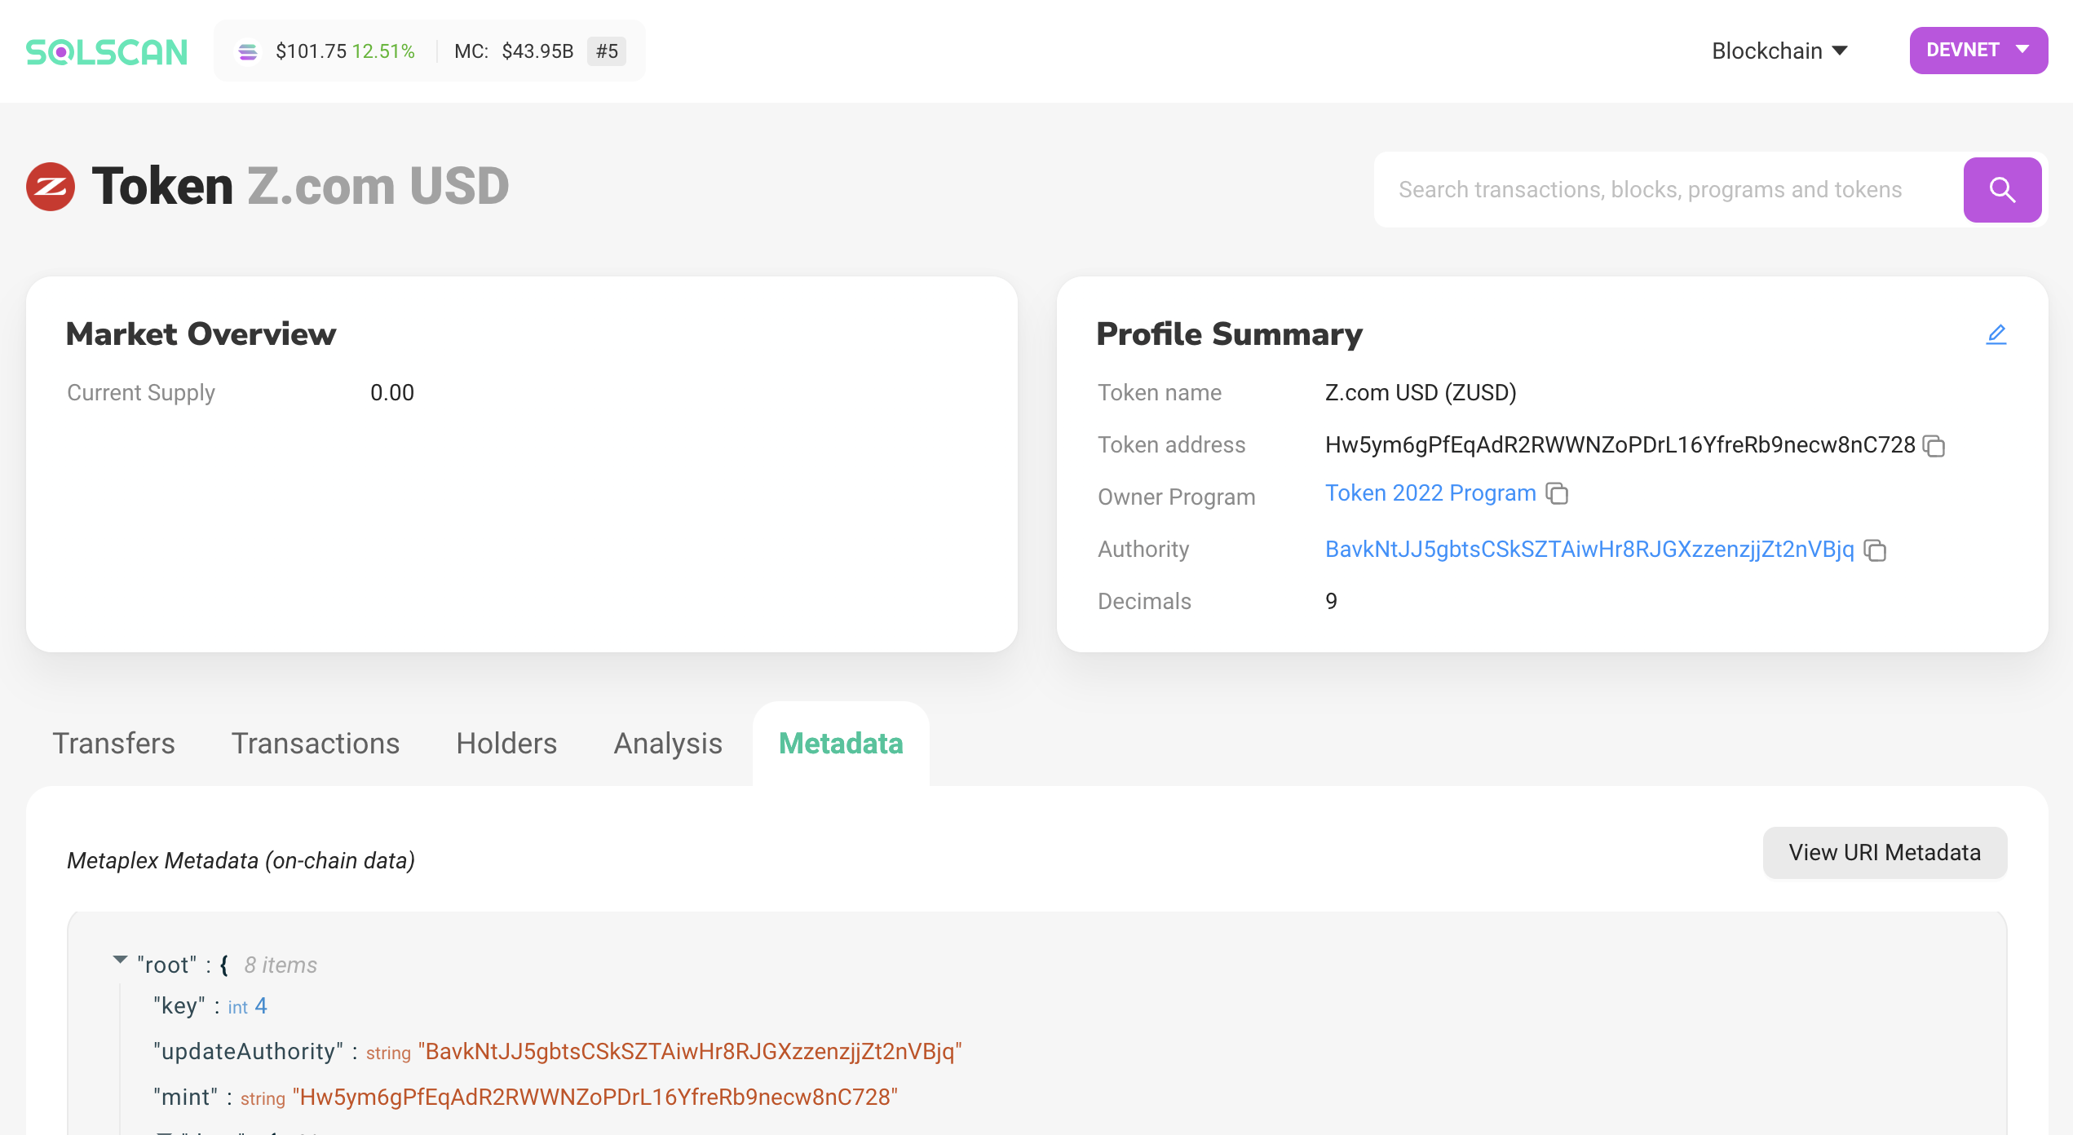Click the Market Overview heading
Viewport: 2073px width, 1135px height.
point(201,334)
